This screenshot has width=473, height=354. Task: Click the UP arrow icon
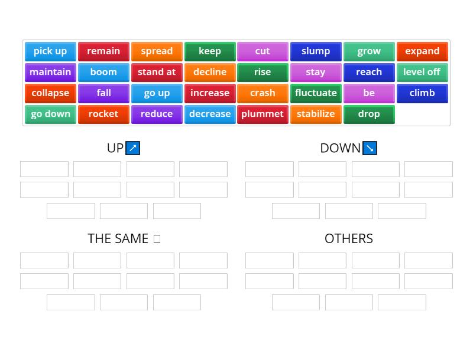(x=132, y=148)
